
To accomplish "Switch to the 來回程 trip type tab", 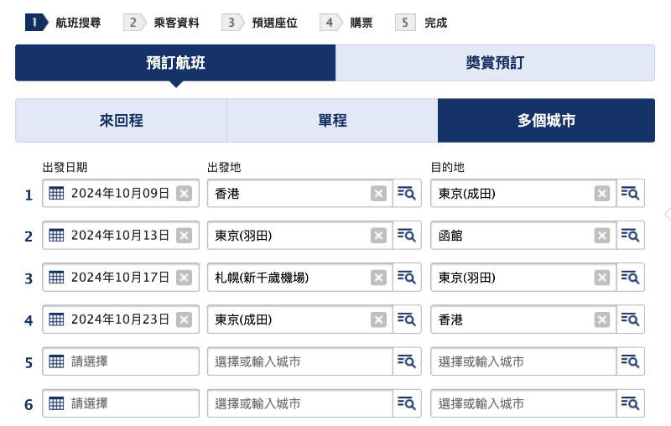I will pyautogui.click(x=121, y=121).
